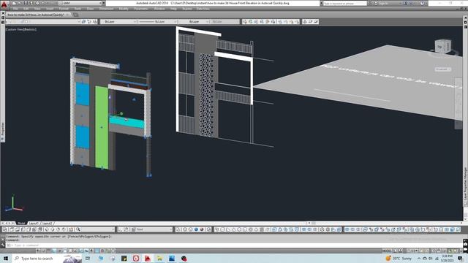Open the Insert menu
Screen dimensions: 468x263
pos(50,9)
